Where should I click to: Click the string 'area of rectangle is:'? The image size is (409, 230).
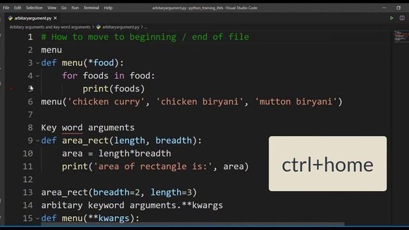(153, 166)
